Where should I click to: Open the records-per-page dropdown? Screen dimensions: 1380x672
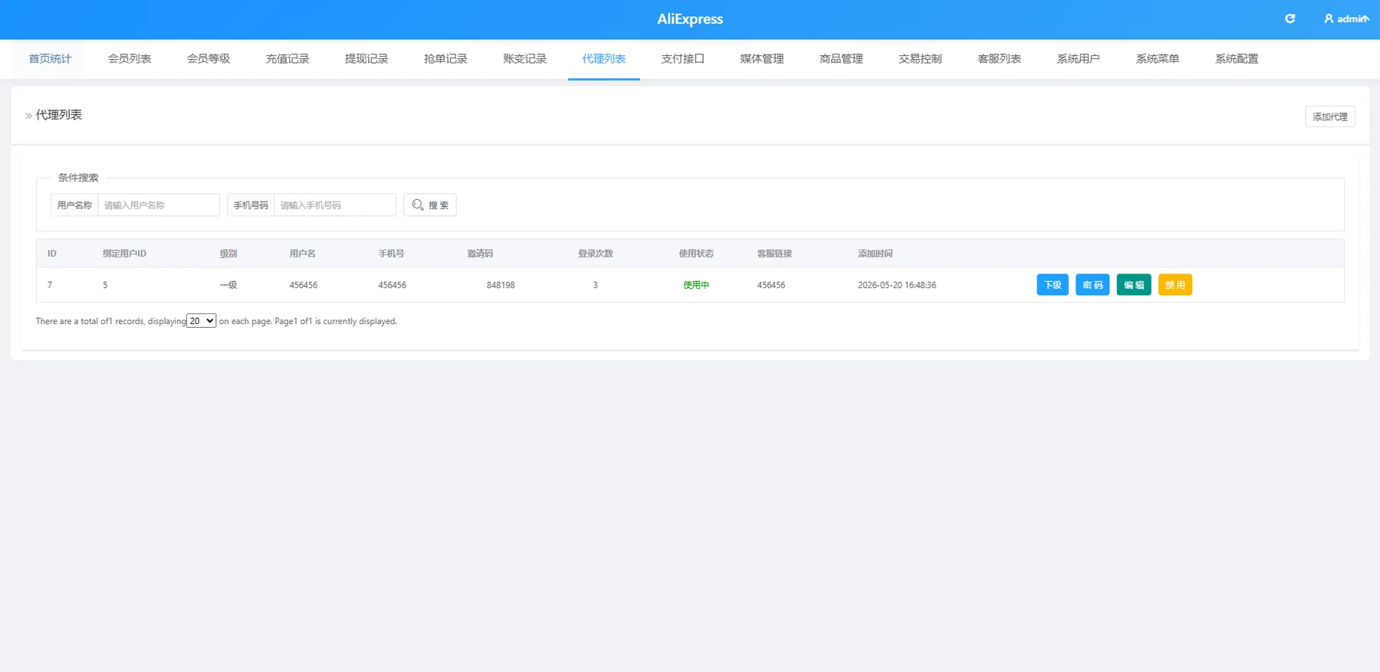coord(202,321)
